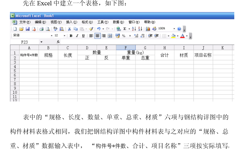The width and height of the screenshot is (242, 152).
Task: Click the column F header
Action: pyautogui.click(x=126, y=47)
